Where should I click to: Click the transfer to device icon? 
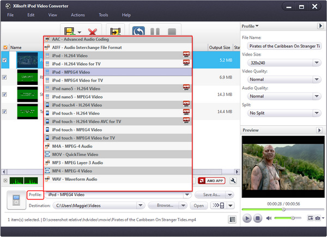point(219,205)
